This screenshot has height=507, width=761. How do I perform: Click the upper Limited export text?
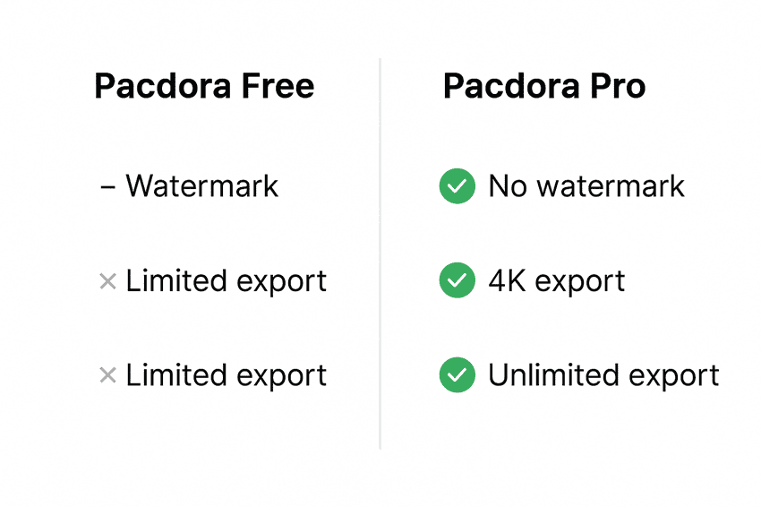coord(226,281)
